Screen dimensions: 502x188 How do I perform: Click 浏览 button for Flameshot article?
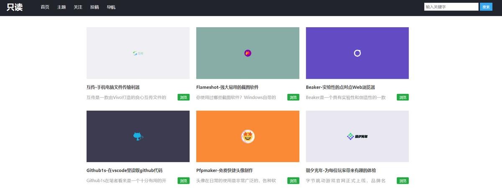293,97
